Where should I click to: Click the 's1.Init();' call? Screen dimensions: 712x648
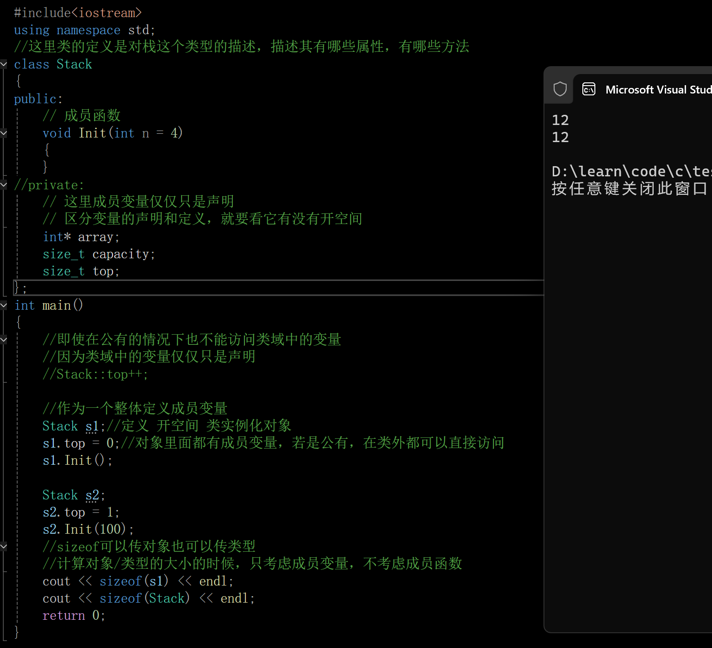pos(77,461)
